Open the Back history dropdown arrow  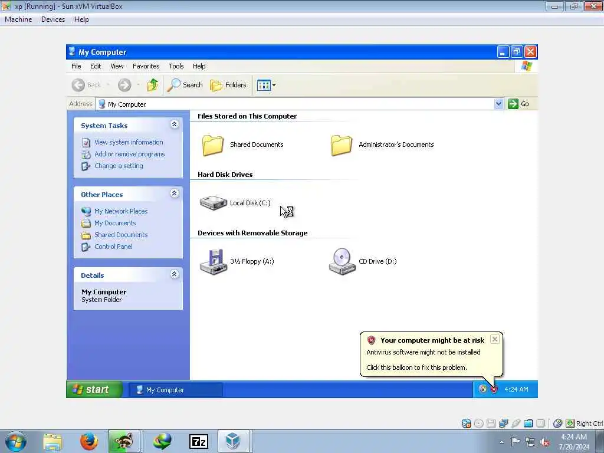pyautogui.click(x=108, y=85)
